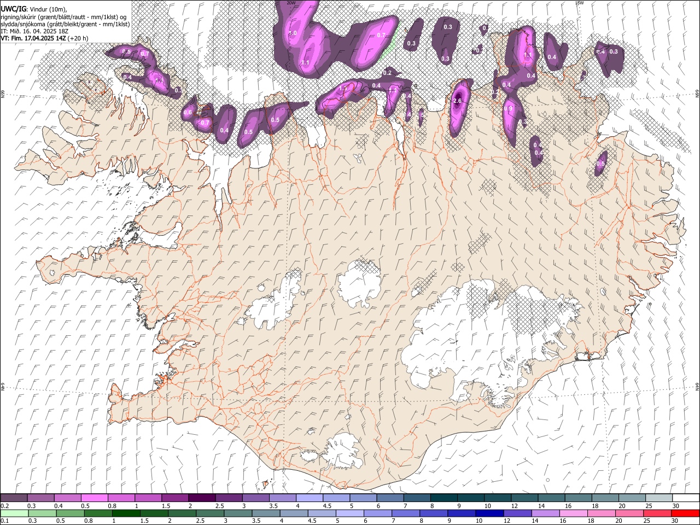Pick the snow-scale swatch above label 0.4

pos(68,498)
